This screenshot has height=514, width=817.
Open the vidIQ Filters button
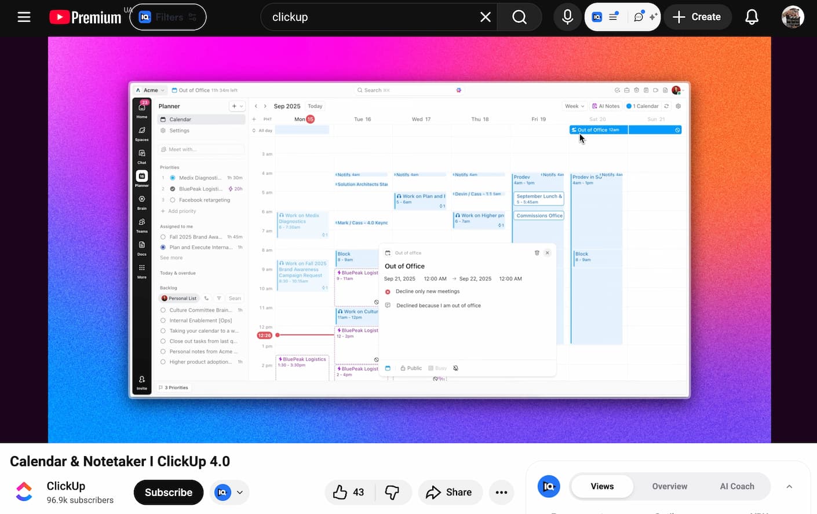[168, 17]
